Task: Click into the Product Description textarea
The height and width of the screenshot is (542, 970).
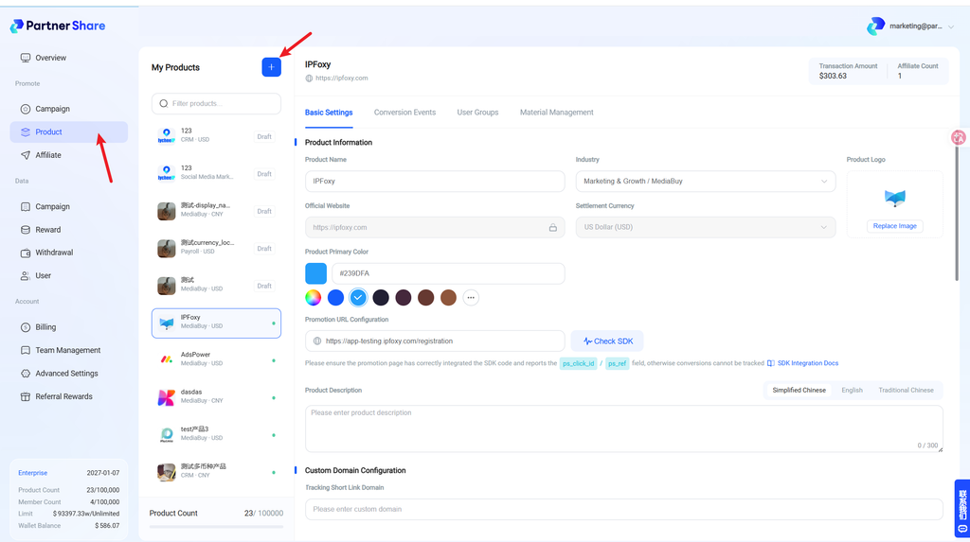Action: 623,428
